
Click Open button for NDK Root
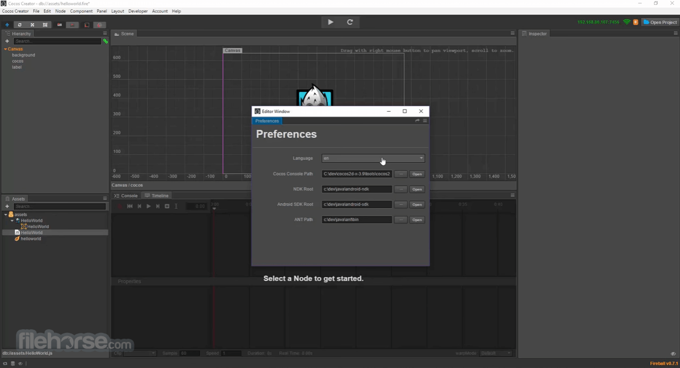[x=417, y=189]
